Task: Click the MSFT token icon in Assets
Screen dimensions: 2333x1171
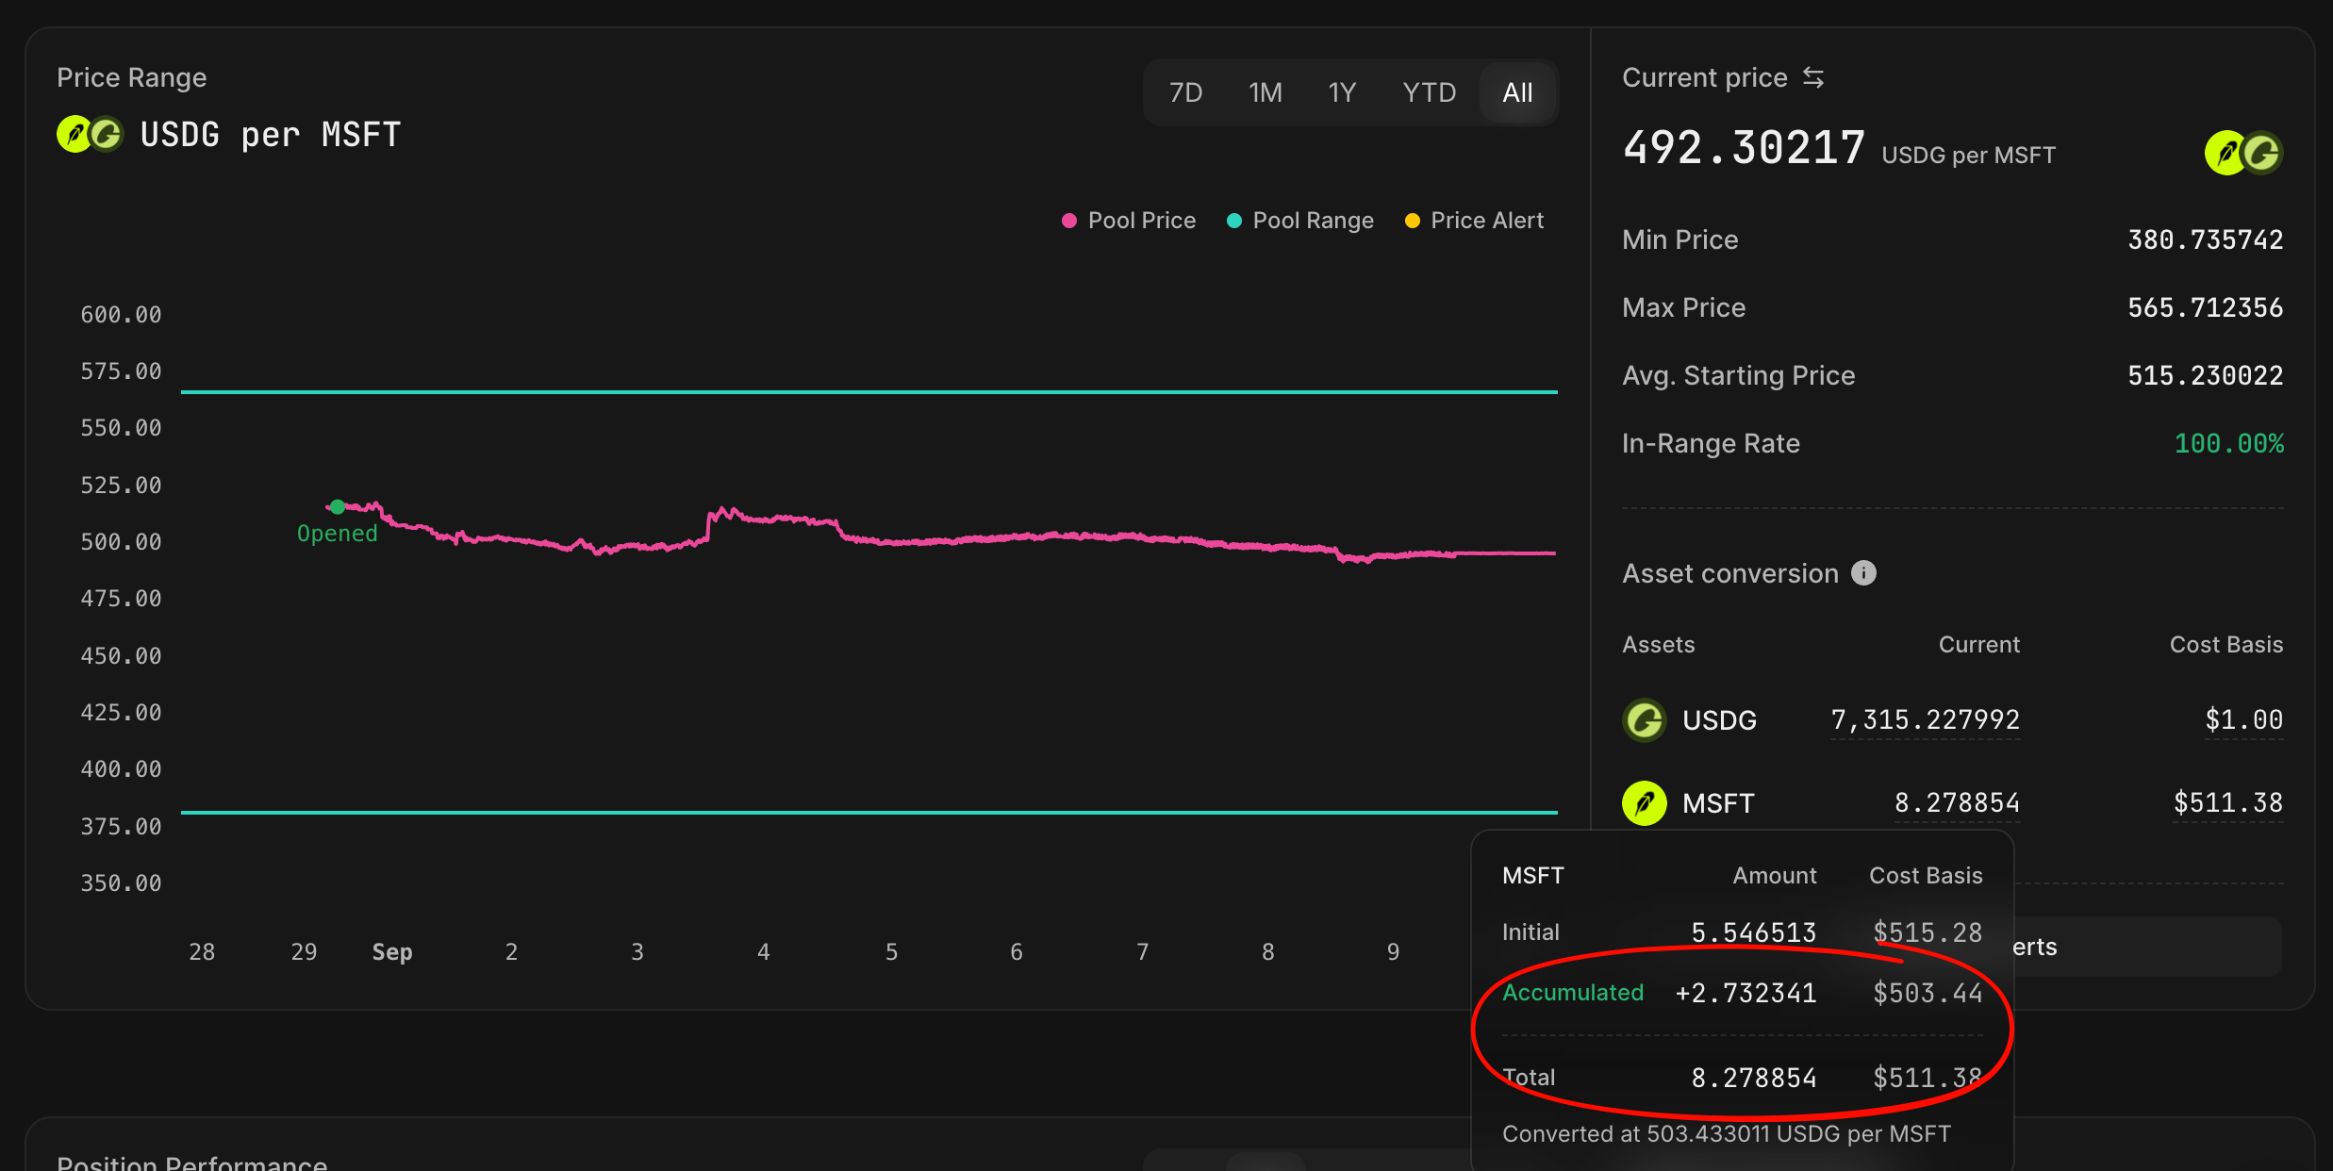Action: [x=1645, y=803]
